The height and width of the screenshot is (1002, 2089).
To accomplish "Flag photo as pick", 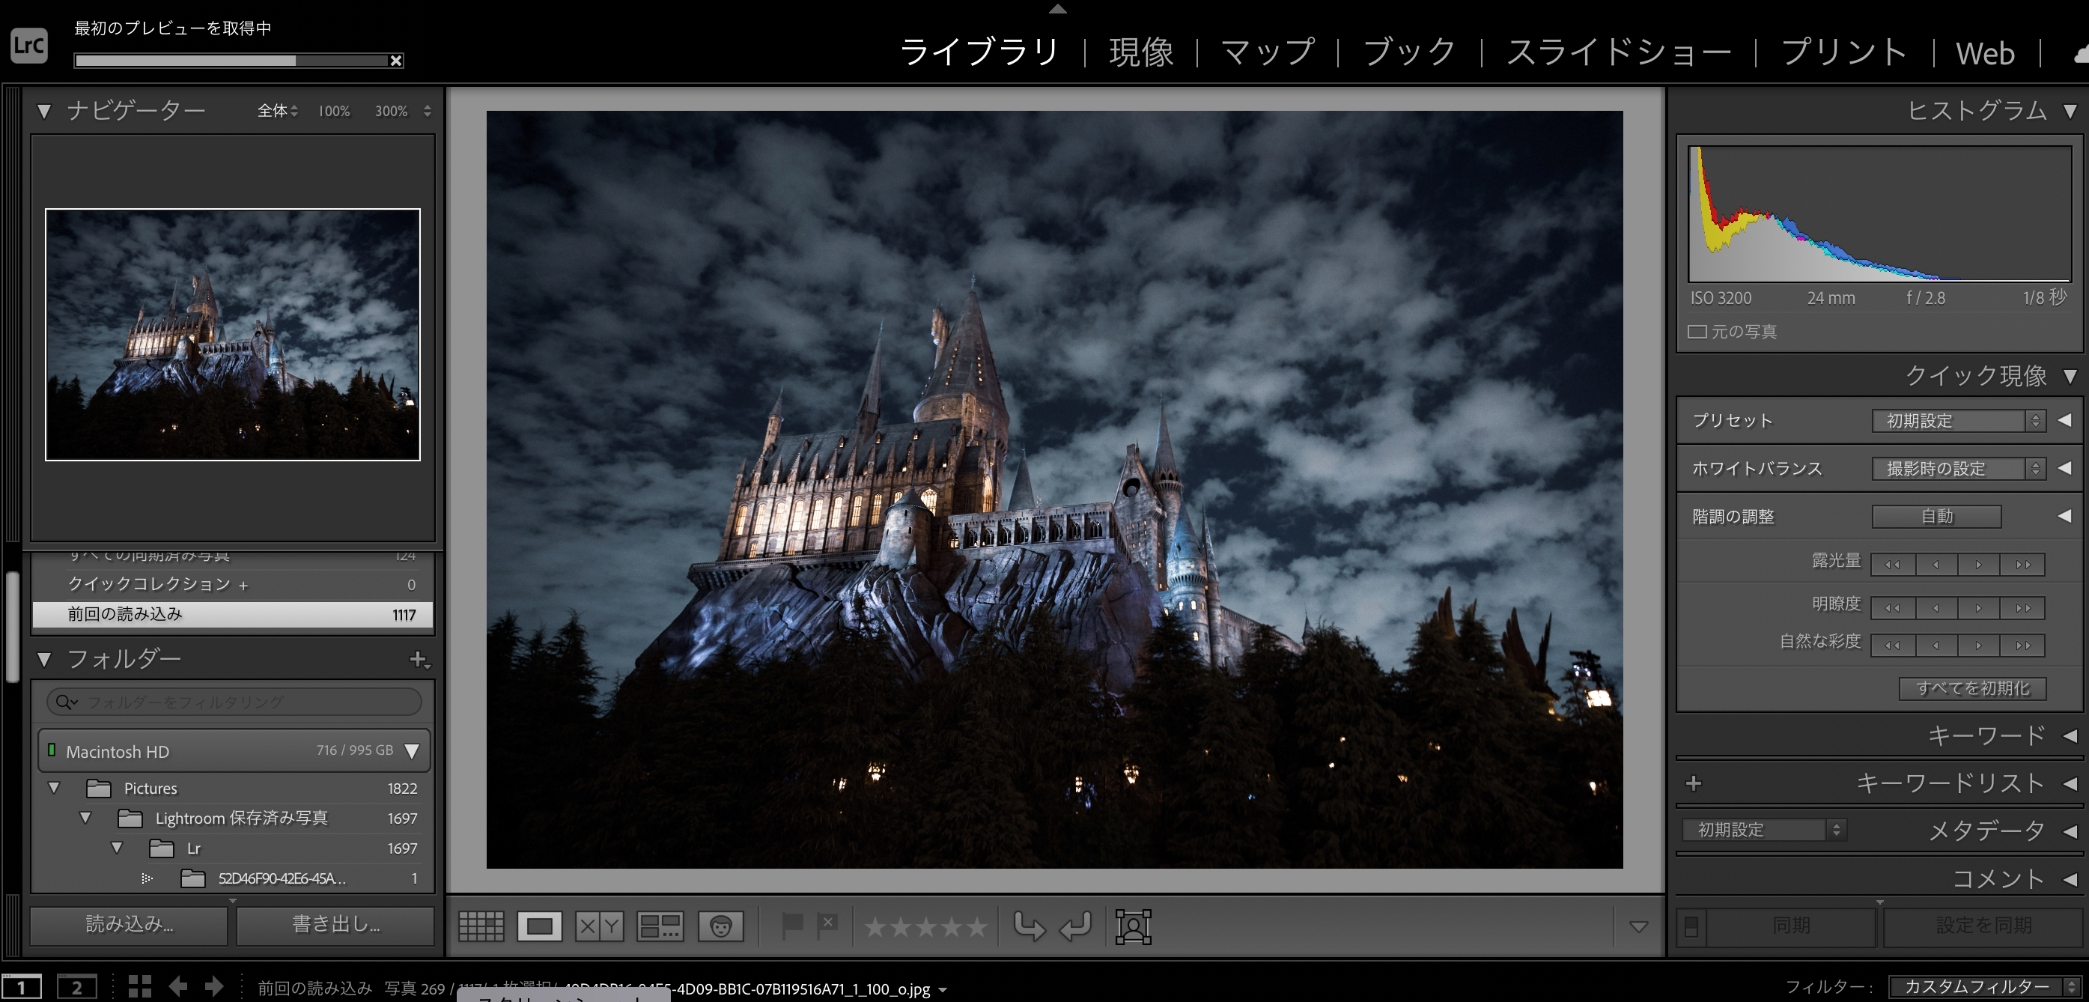I will [x=791, y=926].
